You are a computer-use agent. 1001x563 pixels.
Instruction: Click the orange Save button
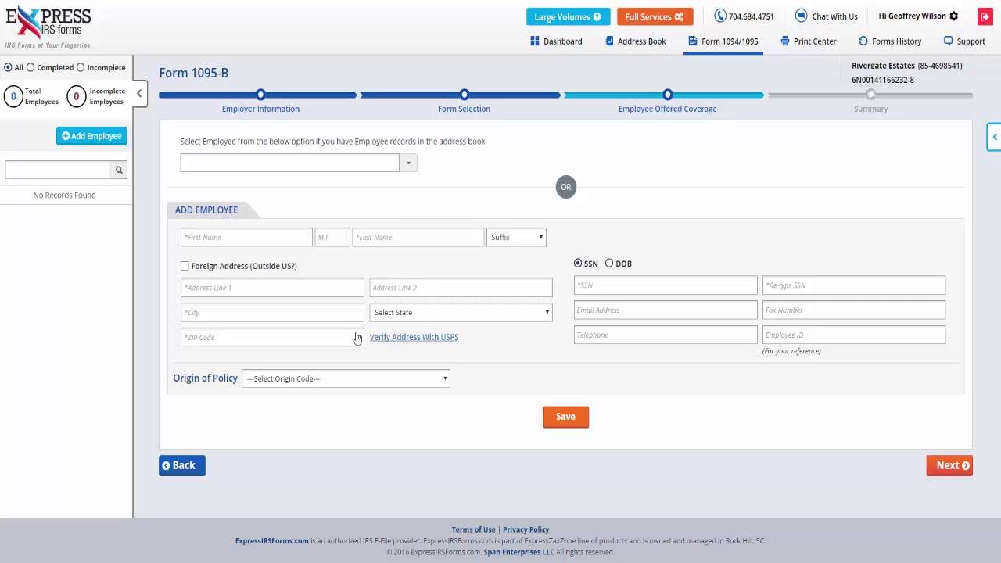[565, 417]
